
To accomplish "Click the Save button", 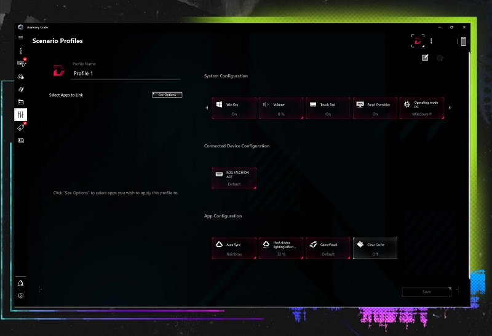I will [426, 292].
